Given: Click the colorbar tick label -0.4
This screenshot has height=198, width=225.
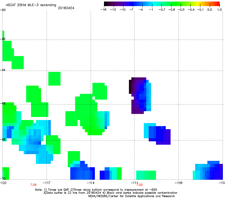Looking at the screenshot, I should tap(191, 10).
